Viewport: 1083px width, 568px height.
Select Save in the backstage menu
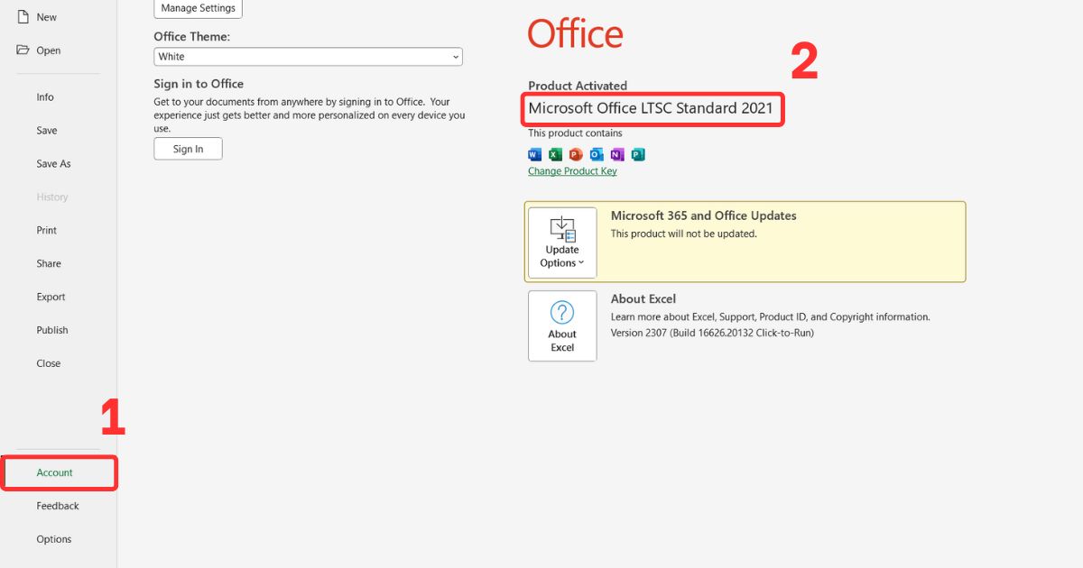[47, 131]
